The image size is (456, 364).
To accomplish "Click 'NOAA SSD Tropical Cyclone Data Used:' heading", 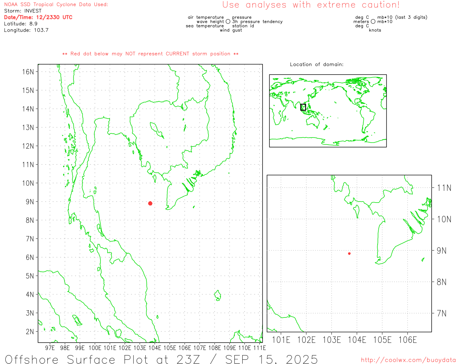I will (56, 5).
